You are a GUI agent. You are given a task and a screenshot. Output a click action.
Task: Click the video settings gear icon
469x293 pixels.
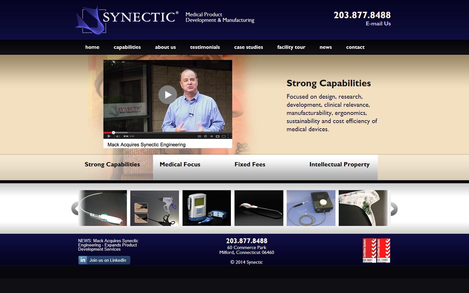[206, 136]
